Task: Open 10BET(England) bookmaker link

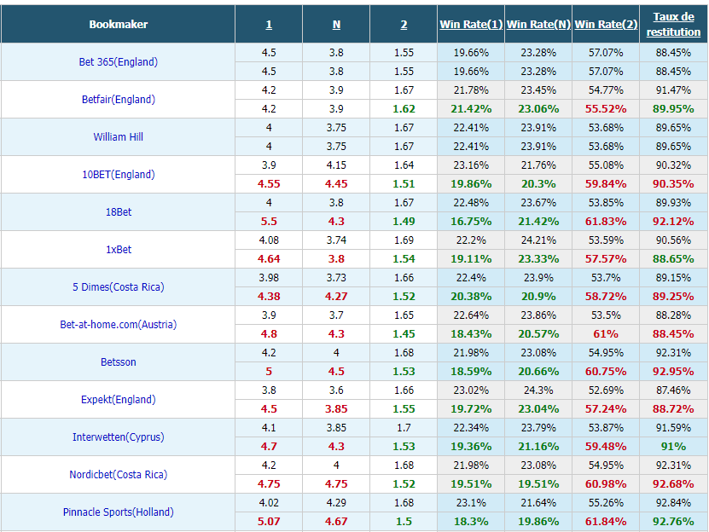Action: (x=118, y=175)
